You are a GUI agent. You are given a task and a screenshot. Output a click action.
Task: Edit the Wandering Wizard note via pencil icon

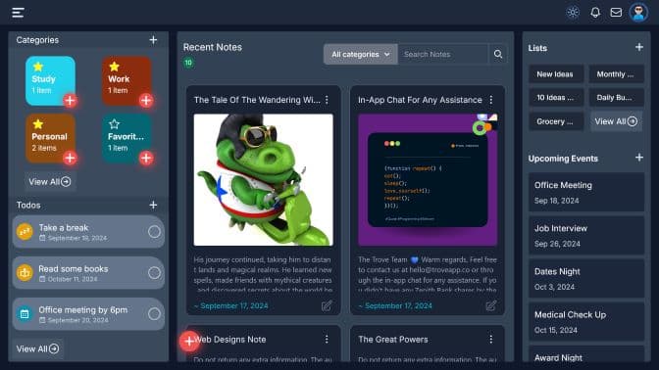pos(327,305)
